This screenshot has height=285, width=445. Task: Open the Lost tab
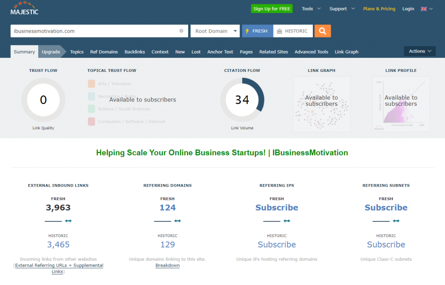[196, 52]
